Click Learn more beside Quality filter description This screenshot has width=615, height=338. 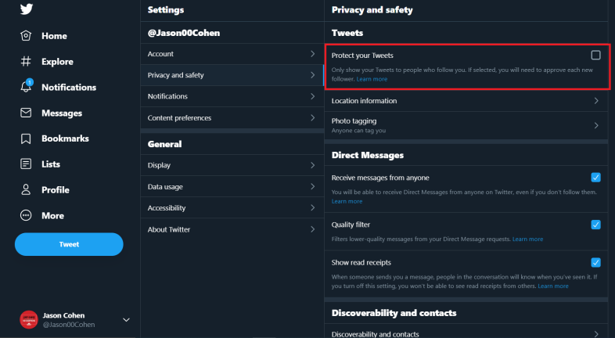(x=527, y=239)
